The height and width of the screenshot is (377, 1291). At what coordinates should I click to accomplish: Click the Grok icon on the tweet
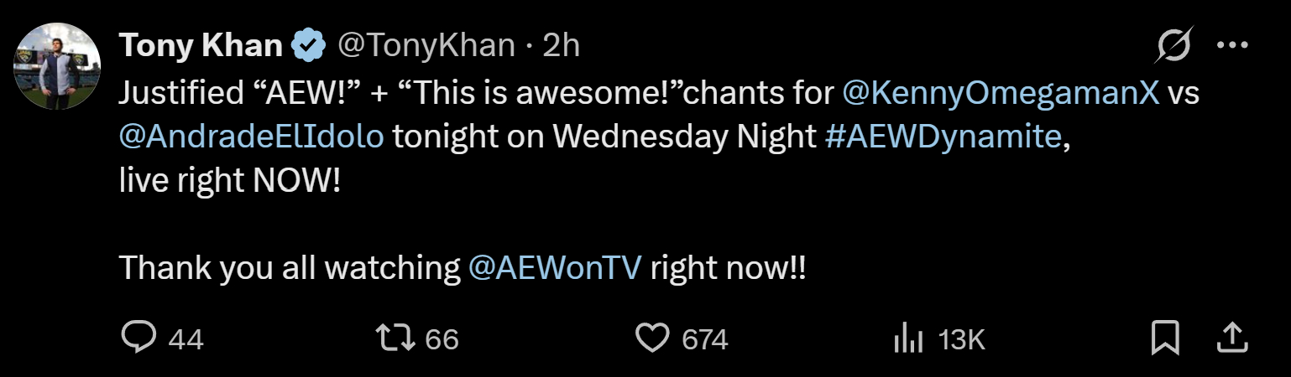1173,44
